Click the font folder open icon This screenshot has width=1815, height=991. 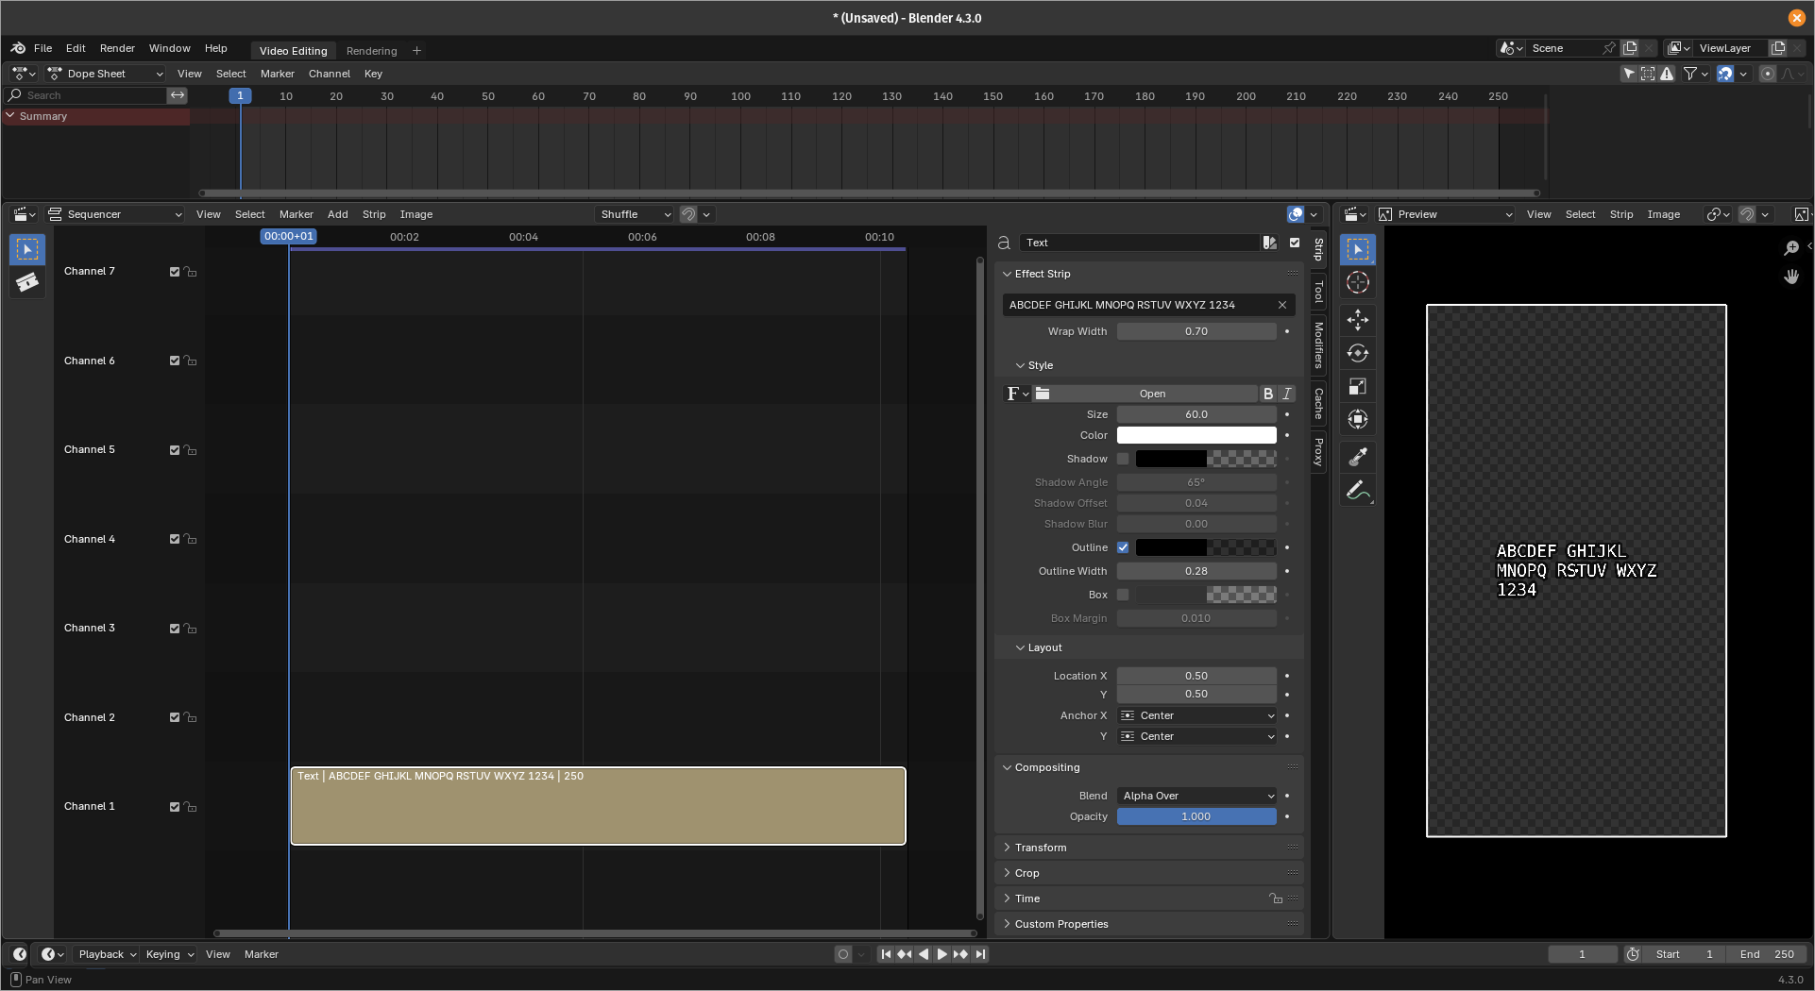click(1043, 394)
